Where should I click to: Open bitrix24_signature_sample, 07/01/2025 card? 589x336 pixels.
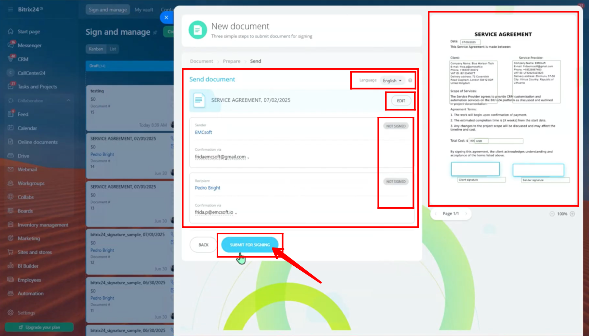coord(130,251)
